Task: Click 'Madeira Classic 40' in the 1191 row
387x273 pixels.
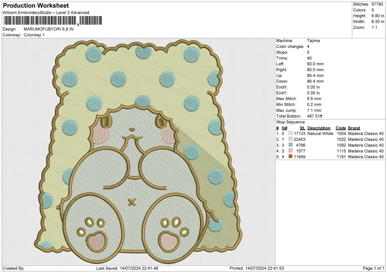Action: pyautogui.click(x=366, y=157)
